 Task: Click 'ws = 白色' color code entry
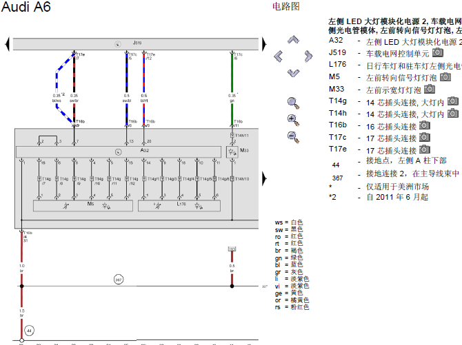click(289, 222)
